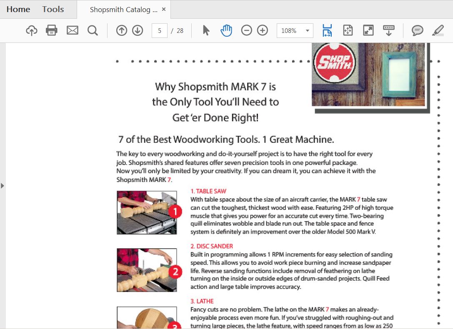Open the read mode keyboard-arrow icon

388,30
